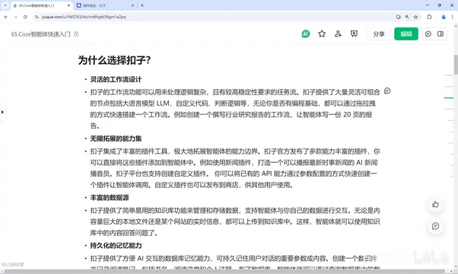Image resolution: width=458 pixels, height=274 pixels.
Task: Open browser extensions menu
Action: tap(429, 17)
